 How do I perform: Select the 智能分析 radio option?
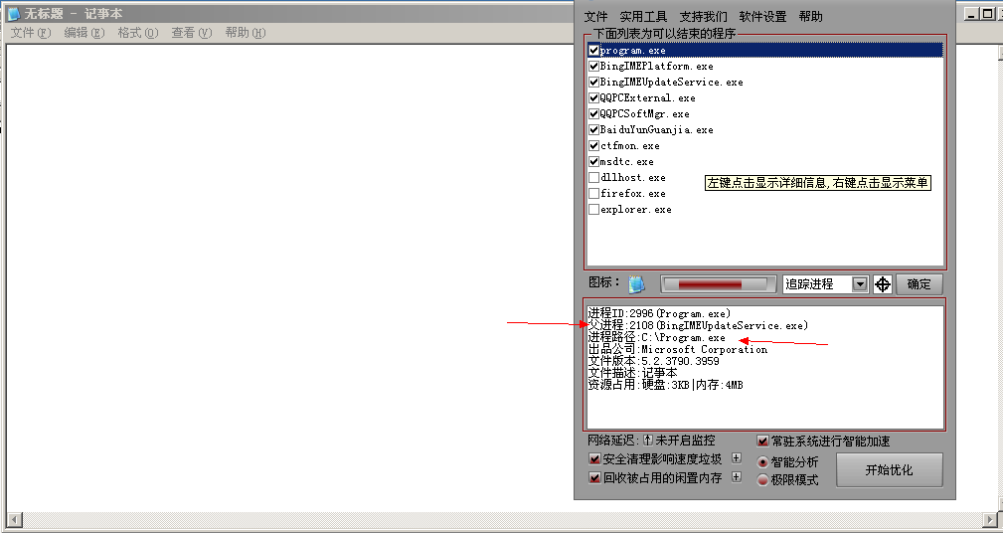tap(762, 462)
